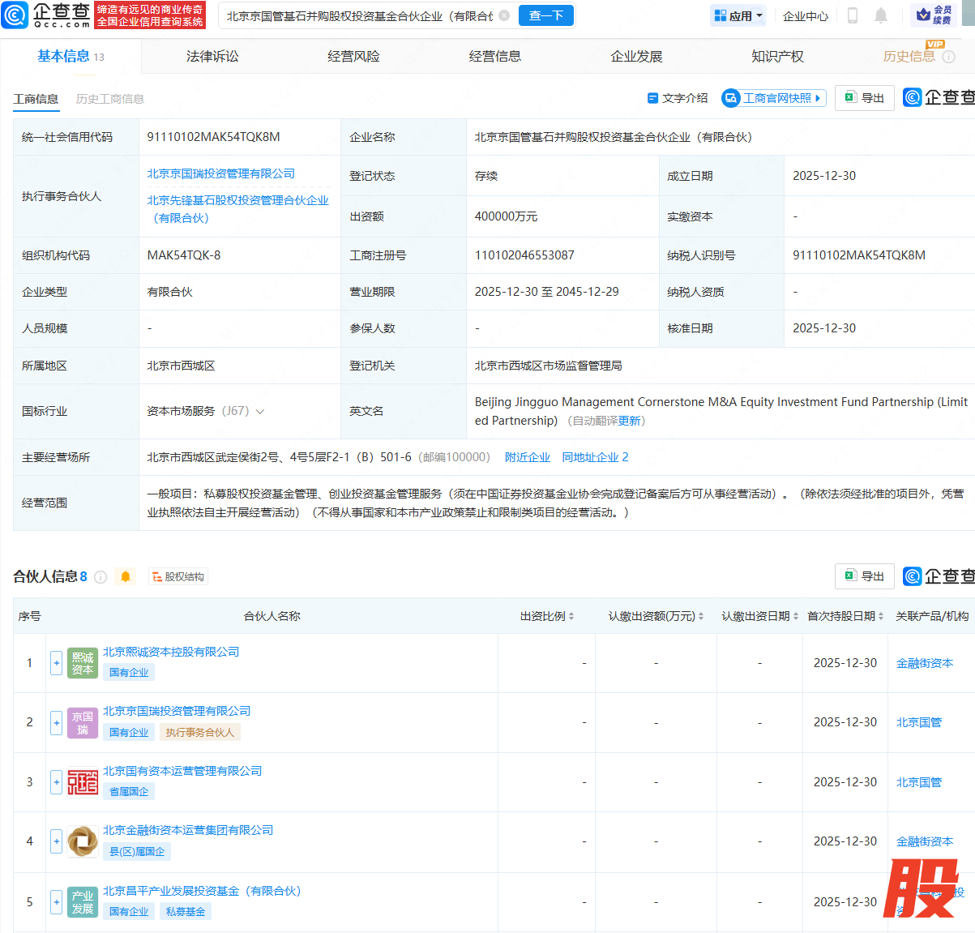975x933 pixels.
Task: Open notifications bell in the top bar
Action: click(881, 15)
